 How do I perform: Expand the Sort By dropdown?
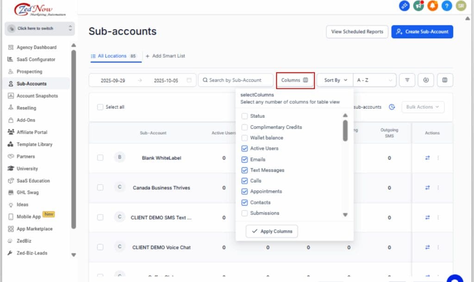(335, 80)
